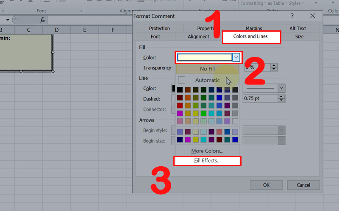Decrease line weight with down spinner
This screenshot has height=211, width=339.
pyautogui.click(x=281, y=100)
